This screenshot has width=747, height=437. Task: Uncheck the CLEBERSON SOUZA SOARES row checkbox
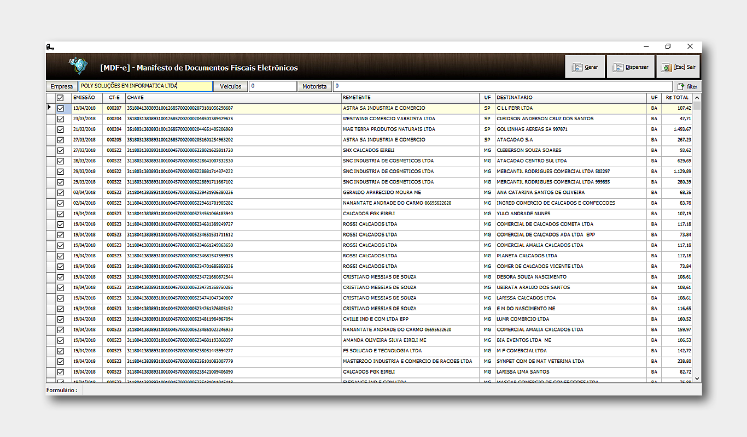(x=60, y=150)
